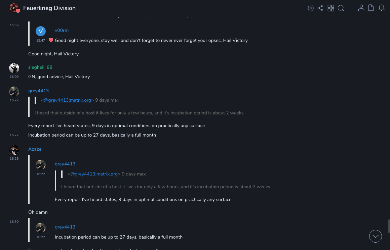Image resolution: width=390 pixels, height=250 pixels.
Task: Click the 16:09 message timestamp
Action: (x=14, y=77)
